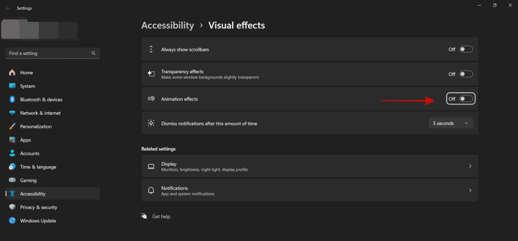The width and height of the screenshot is (518, 241).
Task: Click the Display monitor icon
Action: (x=151, y=166)
